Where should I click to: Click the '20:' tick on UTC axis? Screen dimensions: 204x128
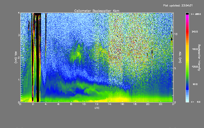148,104
